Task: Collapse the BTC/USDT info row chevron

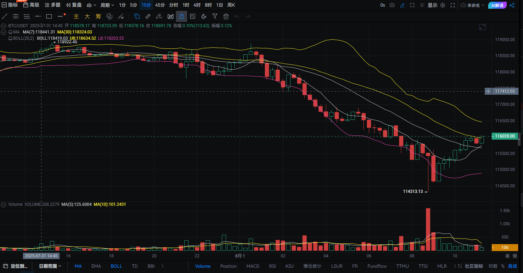Action: [x=4, y=26]
